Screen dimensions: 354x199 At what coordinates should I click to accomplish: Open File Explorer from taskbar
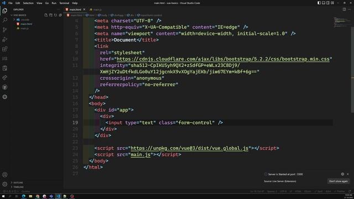click(x=30, y=196)
